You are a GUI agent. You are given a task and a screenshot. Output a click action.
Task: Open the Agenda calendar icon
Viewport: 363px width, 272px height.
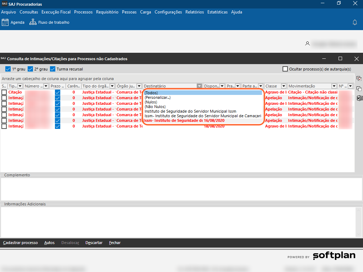[5, 22]
